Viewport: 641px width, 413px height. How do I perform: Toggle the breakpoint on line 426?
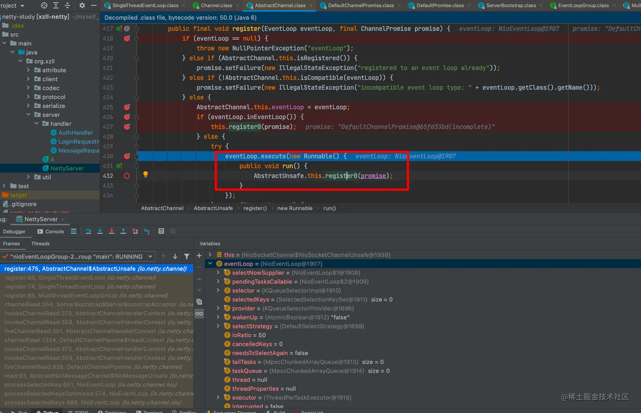(127, 117)
